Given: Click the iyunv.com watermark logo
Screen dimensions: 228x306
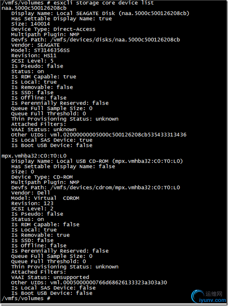Looking at the screenshot, I should tap(207, 296).
